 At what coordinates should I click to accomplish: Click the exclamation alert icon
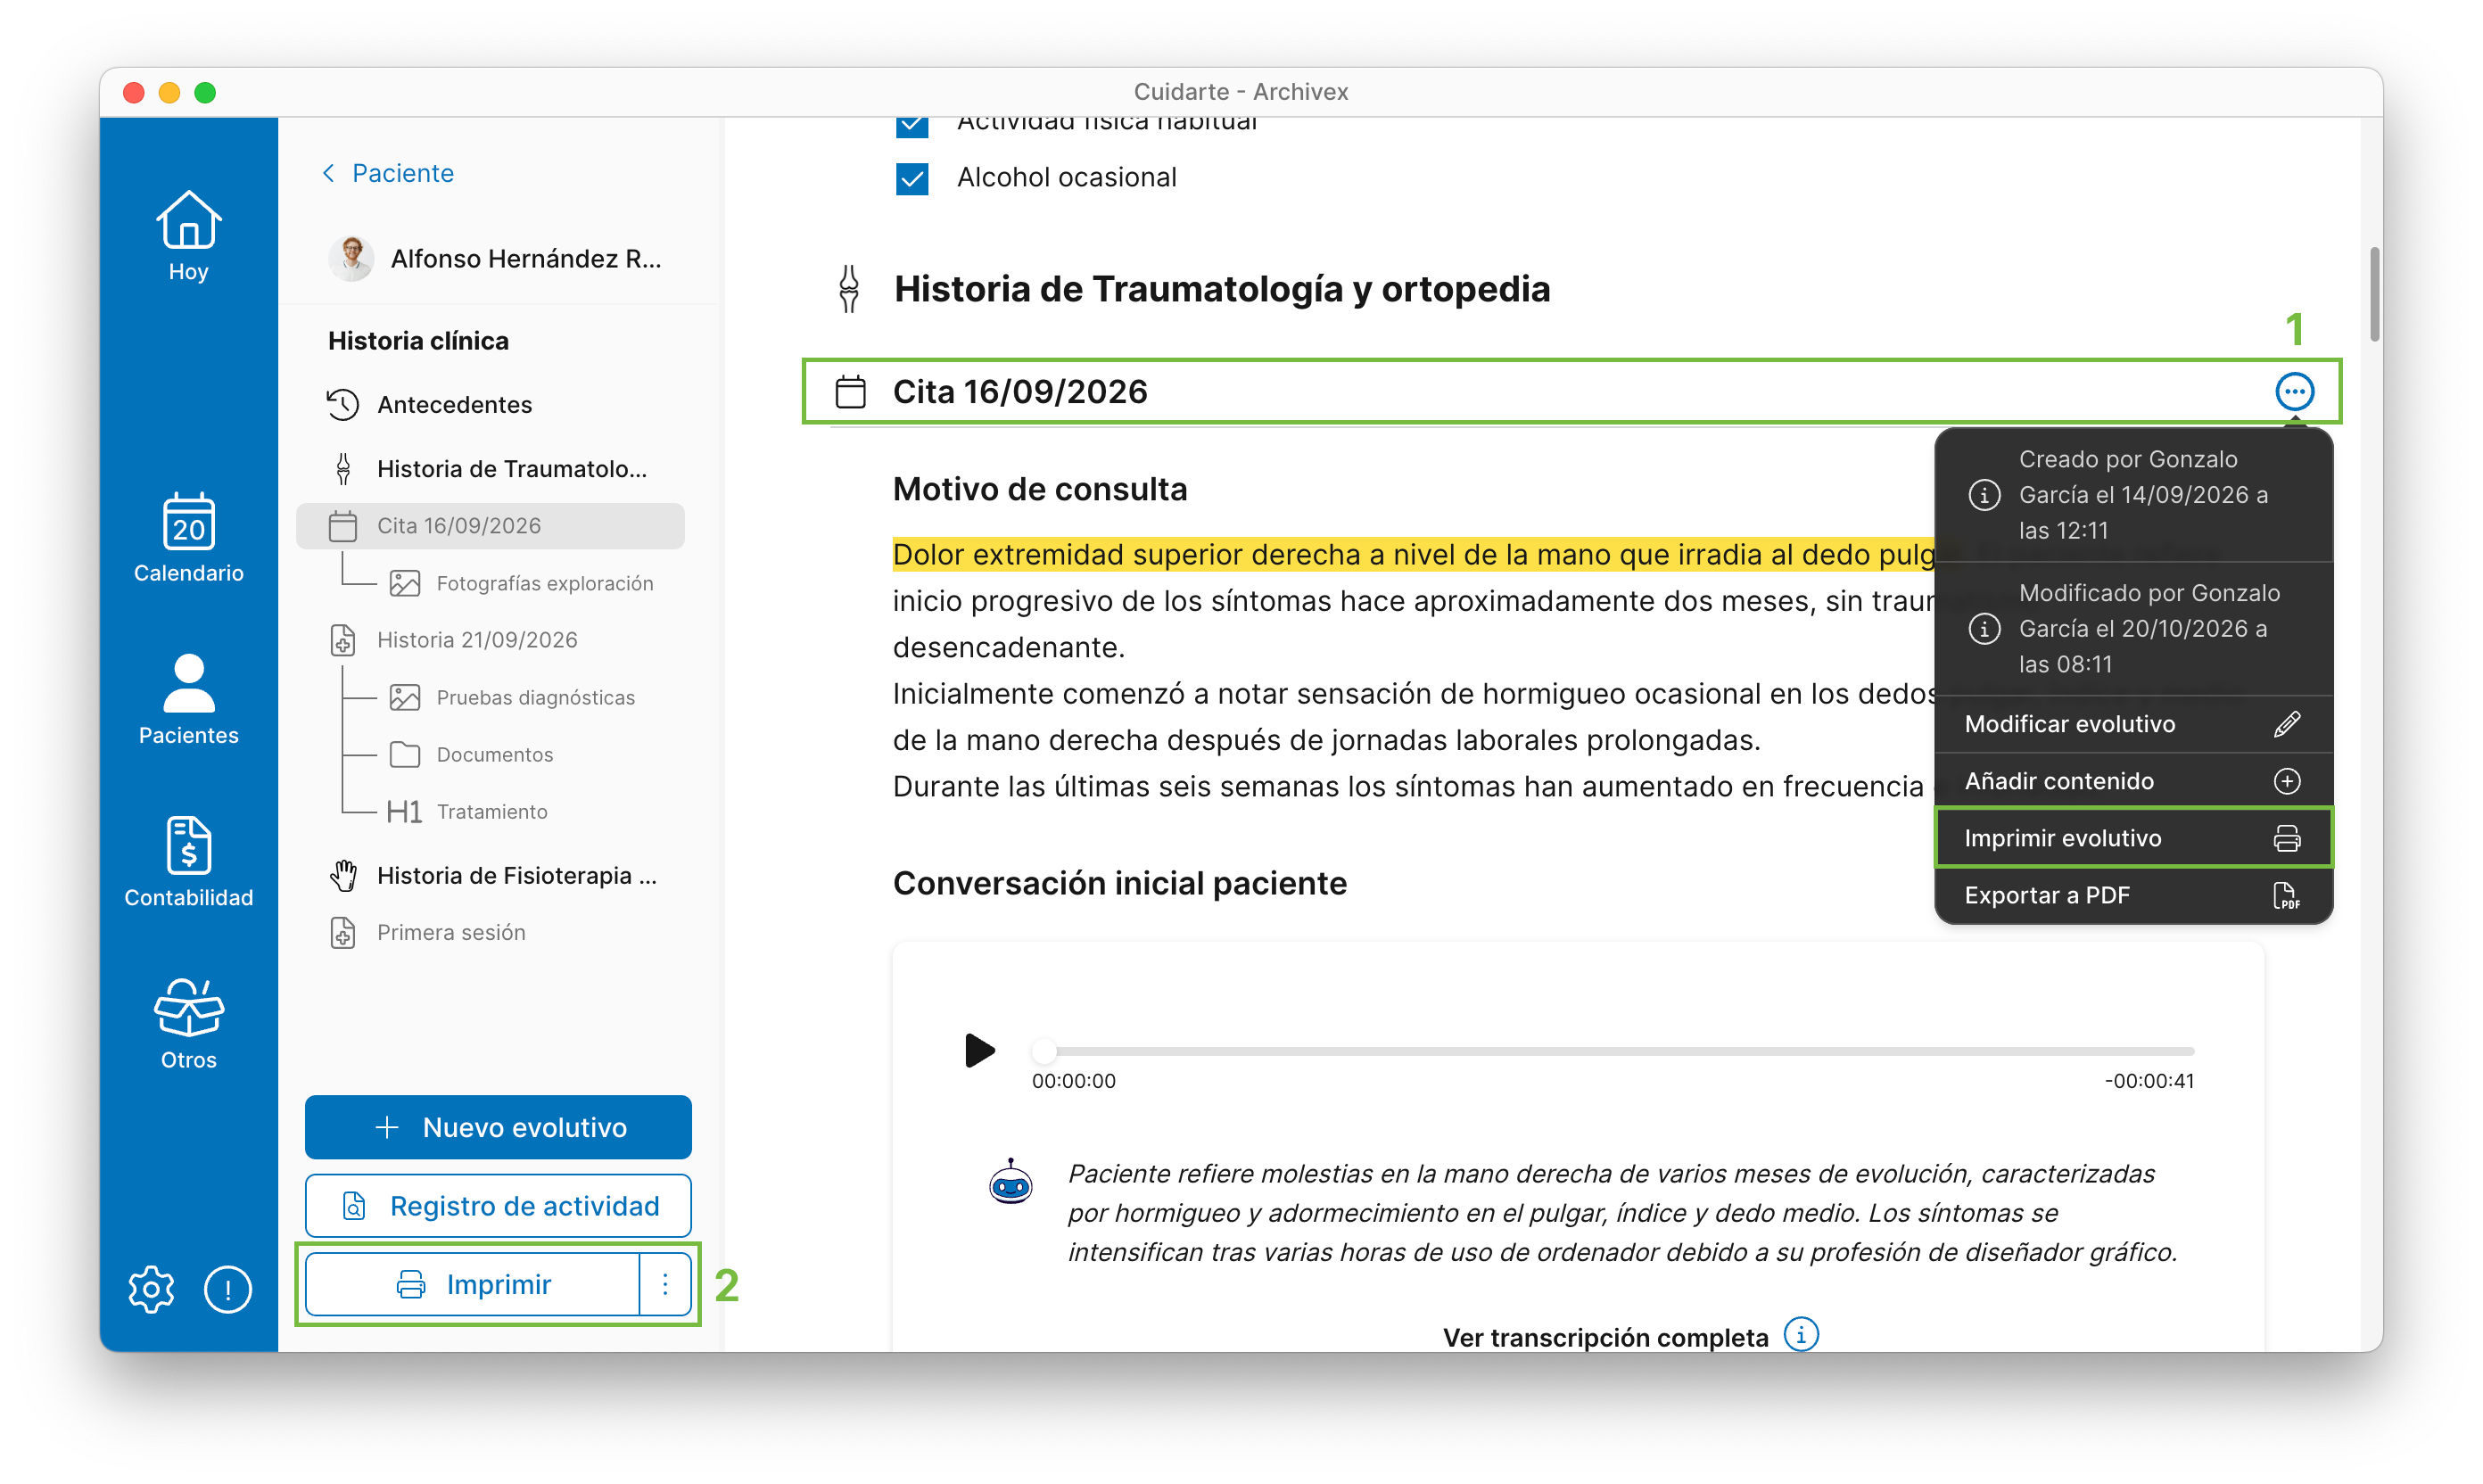pos(228,1289)
